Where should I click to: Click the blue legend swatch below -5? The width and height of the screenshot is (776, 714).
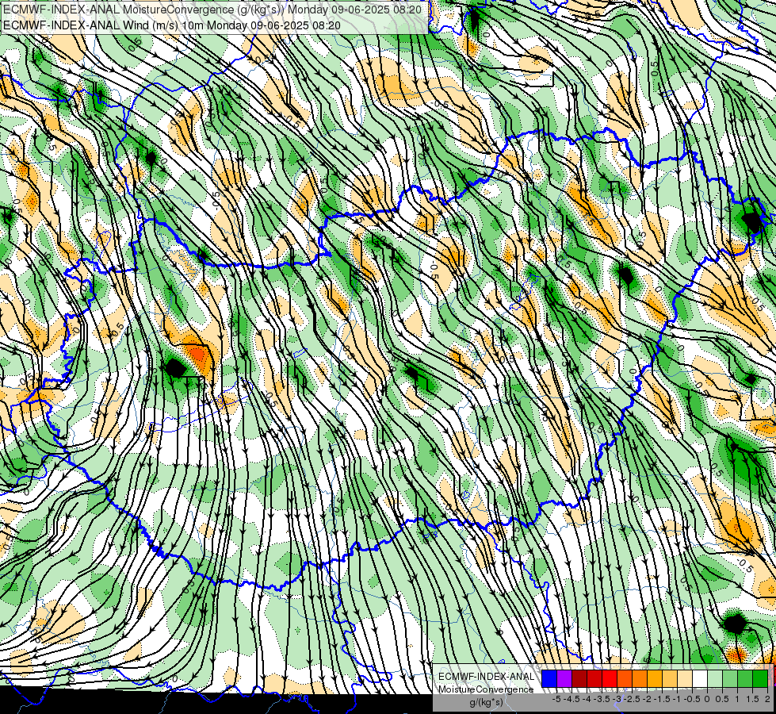(549, 679)
